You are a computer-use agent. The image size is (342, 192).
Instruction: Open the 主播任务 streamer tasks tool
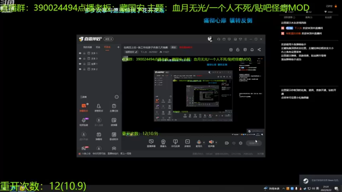(114, 108)
